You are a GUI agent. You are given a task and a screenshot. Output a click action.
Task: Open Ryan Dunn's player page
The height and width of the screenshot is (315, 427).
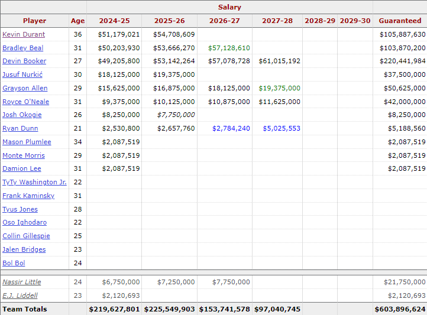click(20, 129)
